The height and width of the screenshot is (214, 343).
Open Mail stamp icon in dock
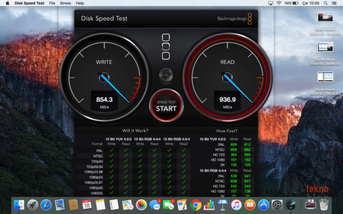(x=60, y=205)
